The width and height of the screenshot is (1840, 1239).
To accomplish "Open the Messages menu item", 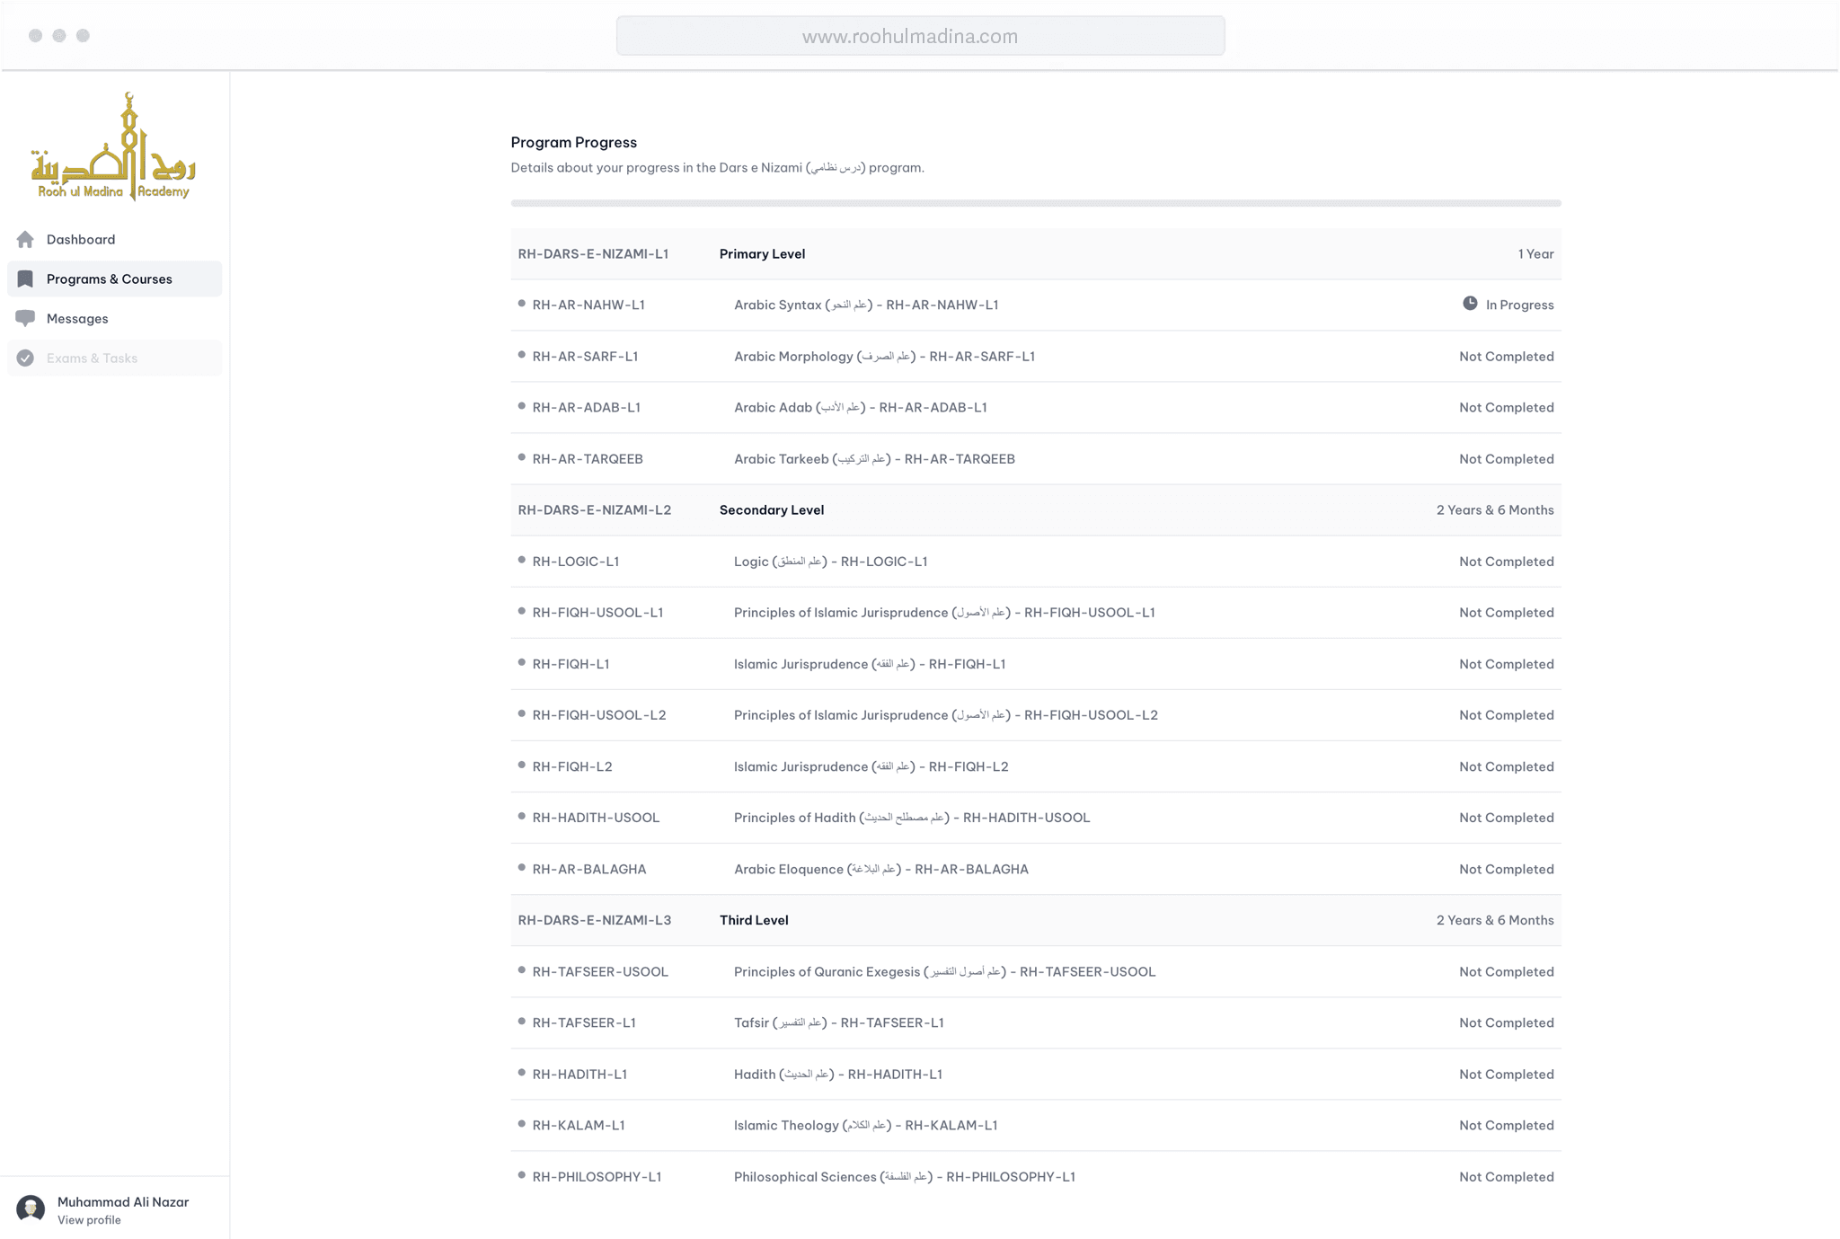I will point(77,318).
